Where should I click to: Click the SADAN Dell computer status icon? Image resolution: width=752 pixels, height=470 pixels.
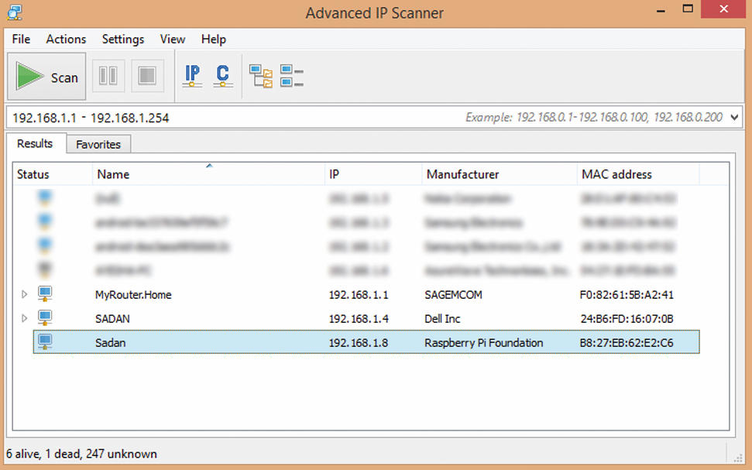45,317
